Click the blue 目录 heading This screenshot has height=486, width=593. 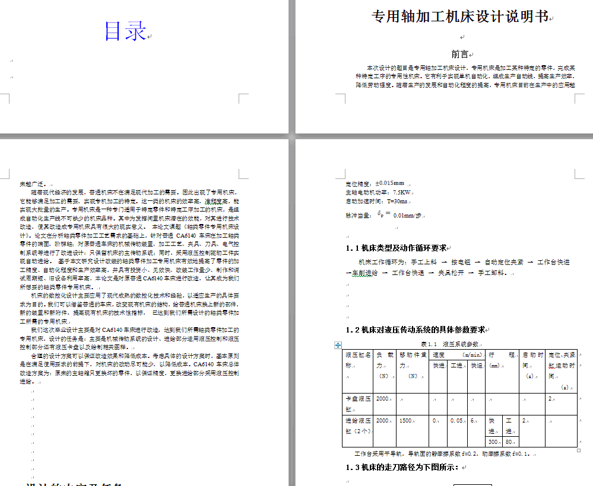pos(125,31)
